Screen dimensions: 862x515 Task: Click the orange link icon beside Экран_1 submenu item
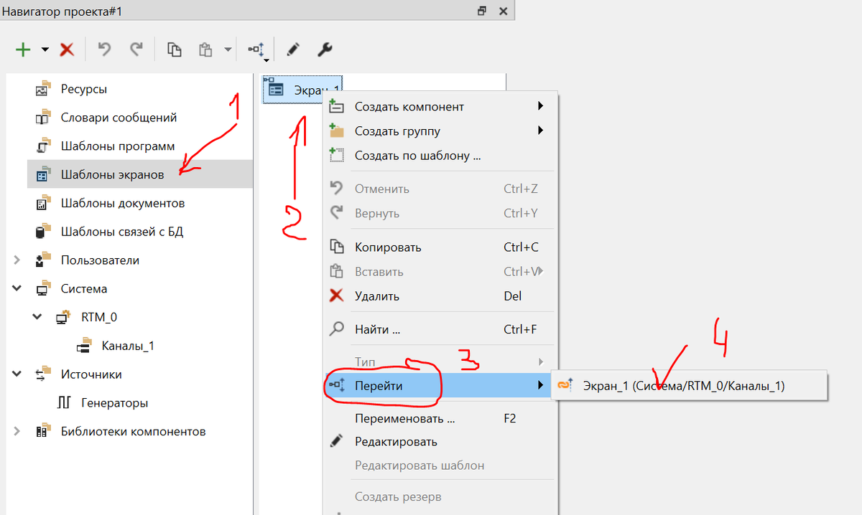565,385
